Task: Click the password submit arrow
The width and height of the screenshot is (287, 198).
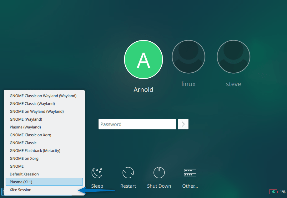Action: (183, 124)
